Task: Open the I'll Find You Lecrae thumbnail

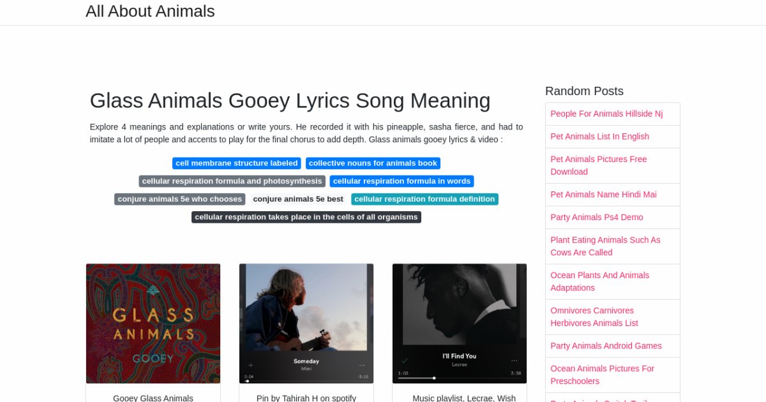Action: pyautogui.click(x=460, y=324)
